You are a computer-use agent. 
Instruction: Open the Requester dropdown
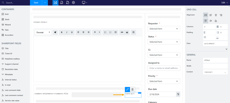(x=164, y=29)
